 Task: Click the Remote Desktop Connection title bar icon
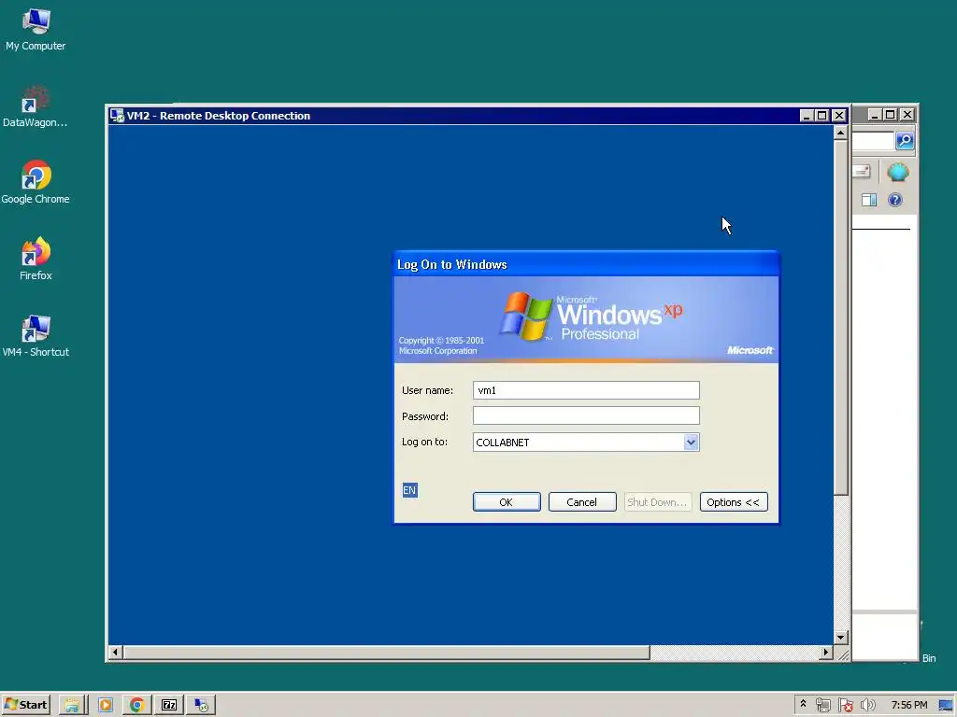[x=117, y=115]
